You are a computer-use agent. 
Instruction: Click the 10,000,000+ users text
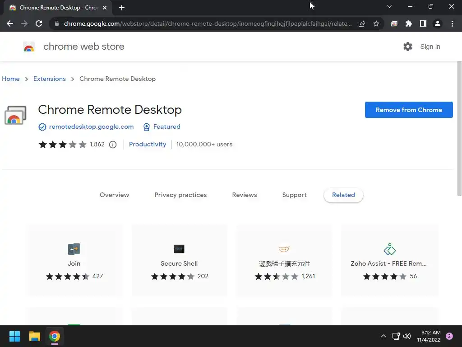[204, 144]
